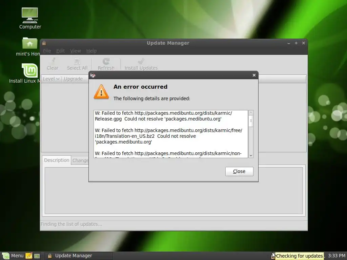This screenshot has width=347, height=260.
Task: Open the Help menu
Action: [91, 51]
